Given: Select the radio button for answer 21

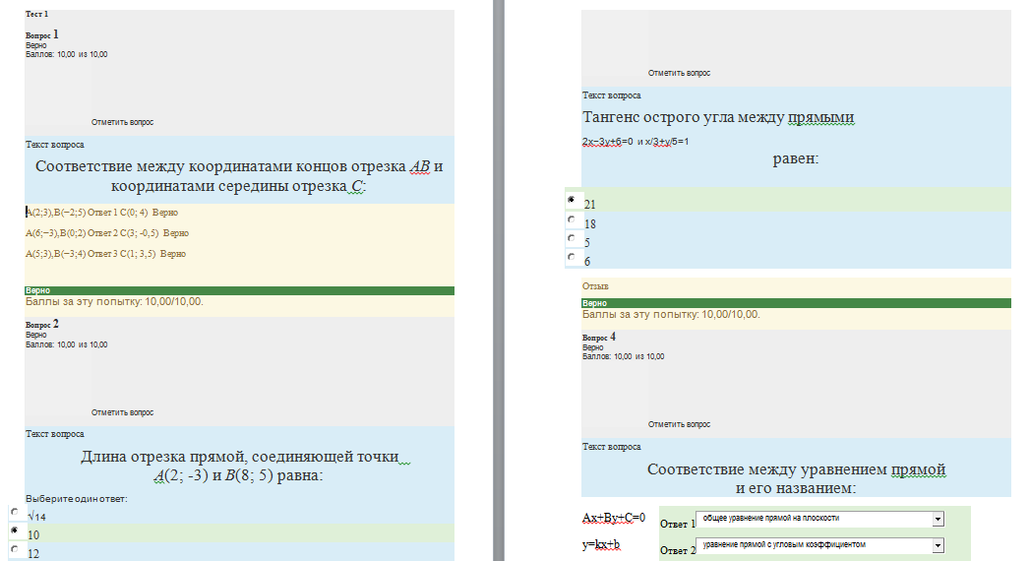Looking at the screenshot, I should tap(572, 199).
